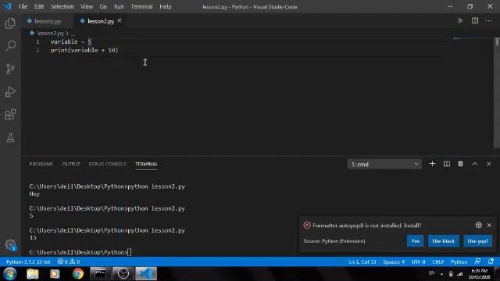Open the File menu

click(x=23, y=6)
